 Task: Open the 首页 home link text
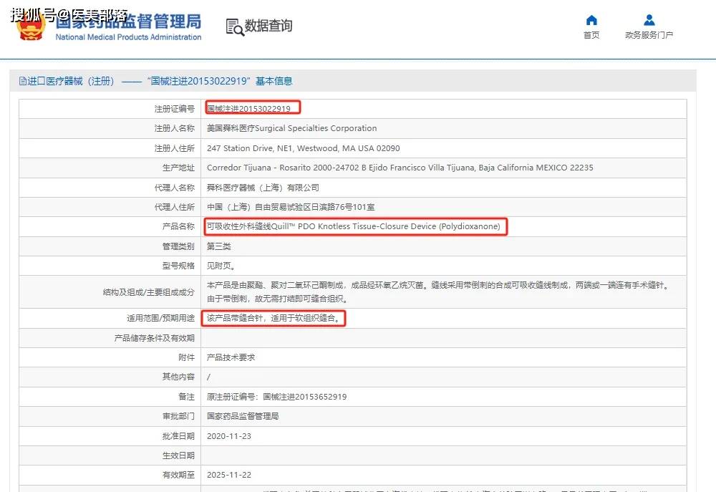(x=591, y=35)
